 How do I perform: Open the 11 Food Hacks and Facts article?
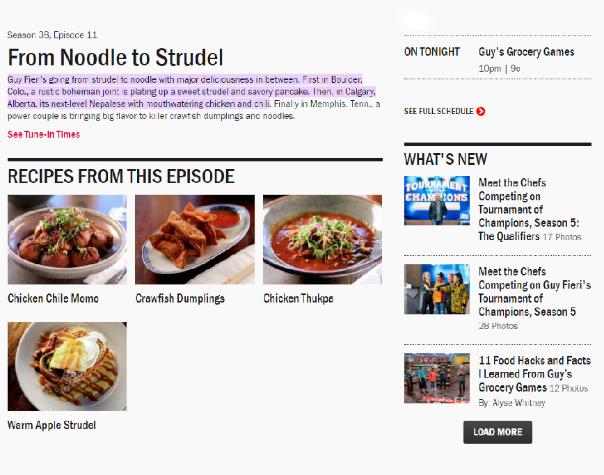pyautogui.click(x=534, y=373)
